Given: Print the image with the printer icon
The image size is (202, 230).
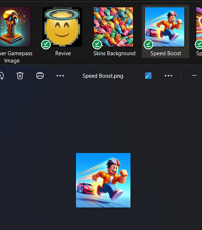Looking at the screenshot, I should tap(40, 75).
